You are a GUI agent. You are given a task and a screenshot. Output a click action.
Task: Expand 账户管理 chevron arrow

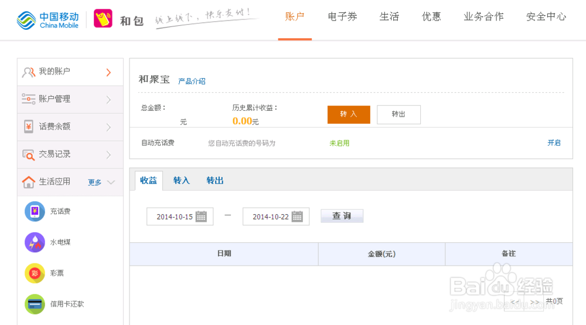point(109,100)
